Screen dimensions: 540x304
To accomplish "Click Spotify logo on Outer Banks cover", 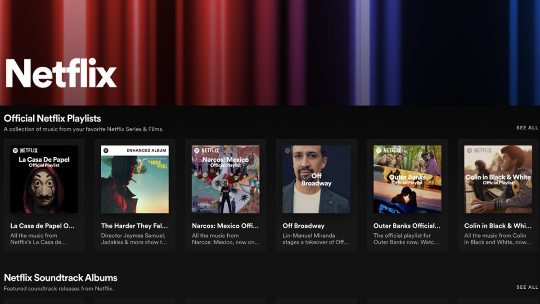I will [x=378, y=150].
